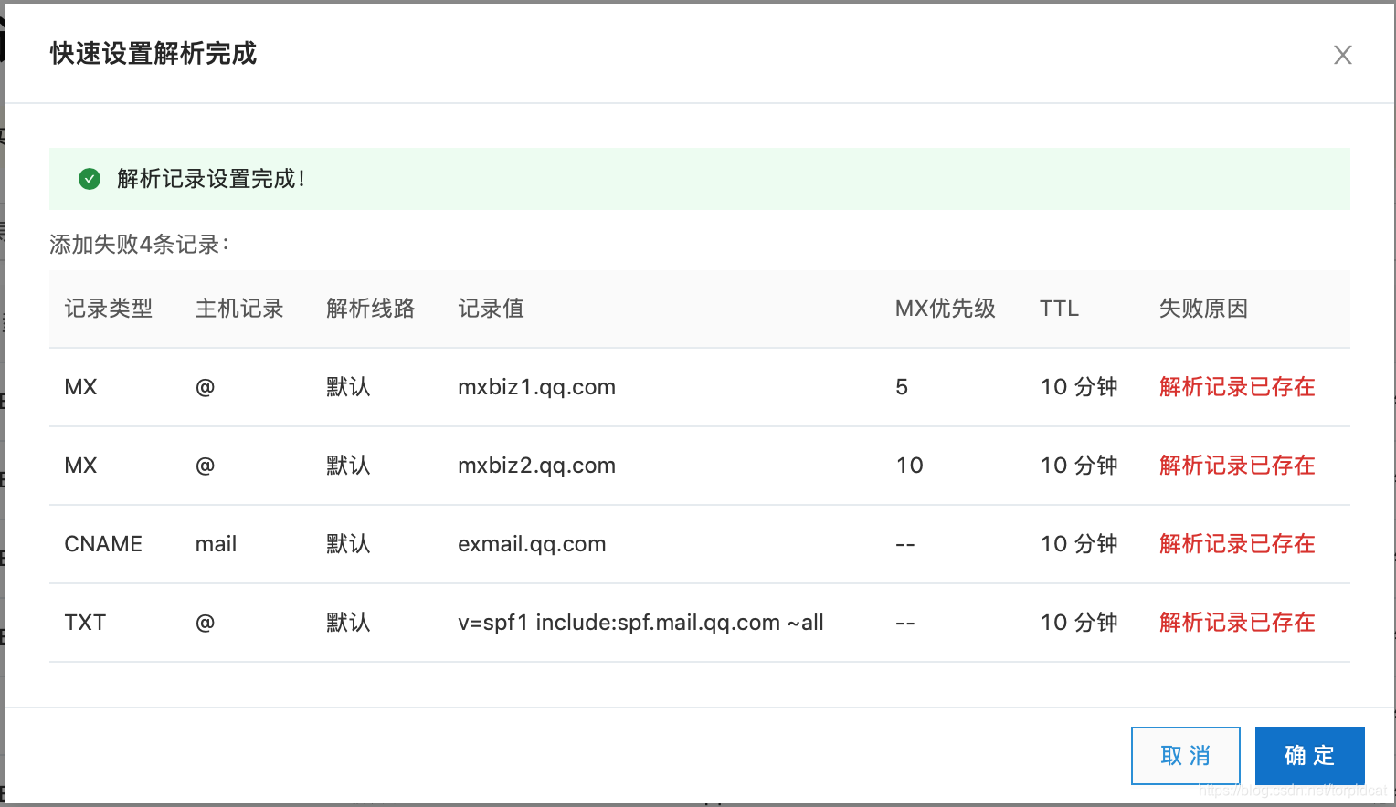Click TTL value in the mxbiz2.qq.com row

click(x=1079, y=466)
